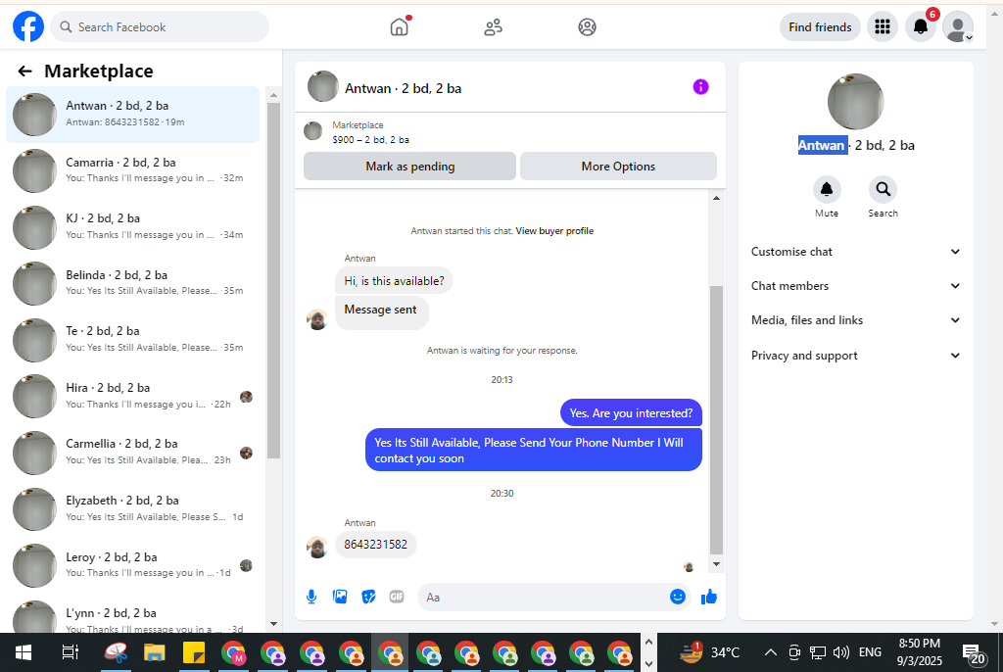This screenshot has width=1003, height=672.
Task: Send a thumbs-up like
Action: pos(709,598)
